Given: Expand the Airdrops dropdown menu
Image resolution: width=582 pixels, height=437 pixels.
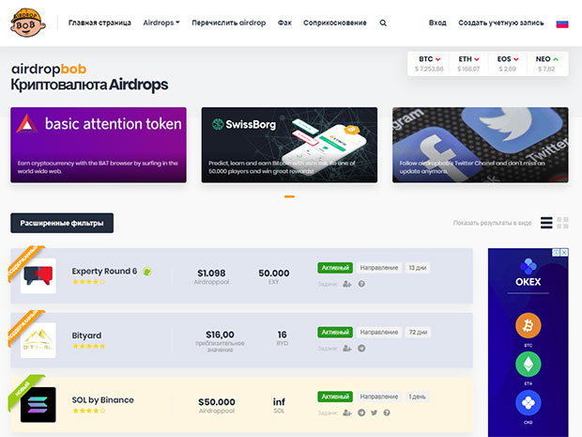Looking at the screenshot, I should point(161,23).
